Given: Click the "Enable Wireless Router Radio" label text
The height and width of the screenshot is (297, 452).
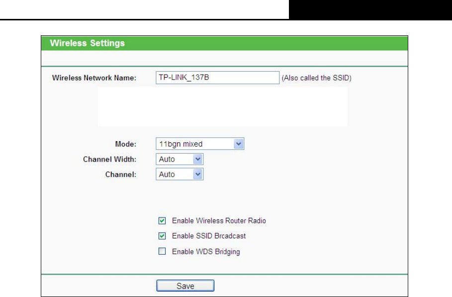Looking at the screenshot, I should click(219, 220).
